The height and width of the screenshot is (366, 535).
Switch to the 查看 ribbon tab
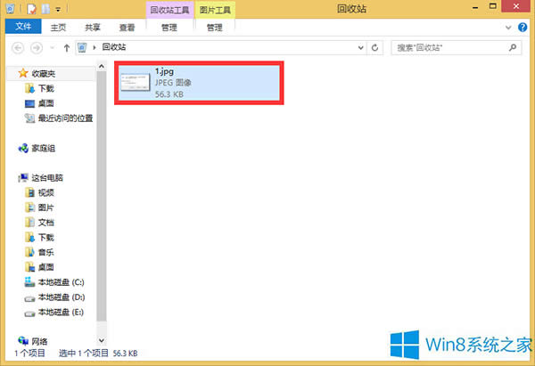tap(127, 28)
